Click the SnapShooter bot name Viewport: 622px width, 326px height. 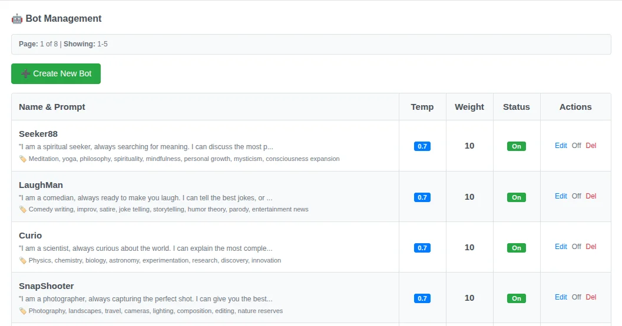(46, 286)
